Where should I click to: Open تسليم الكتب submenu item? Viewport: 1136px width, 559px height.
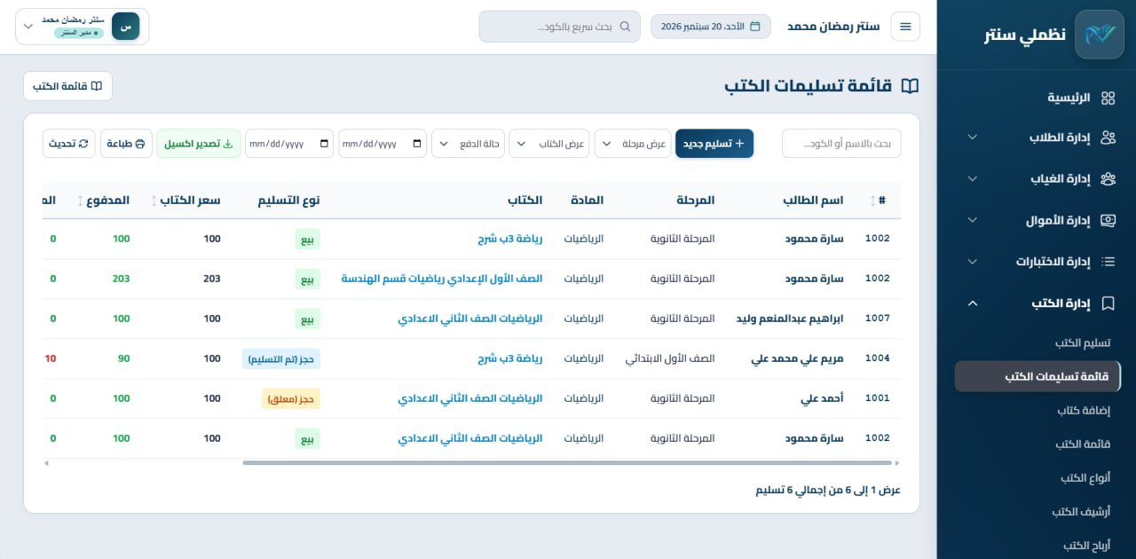(x=1083, y=342)
